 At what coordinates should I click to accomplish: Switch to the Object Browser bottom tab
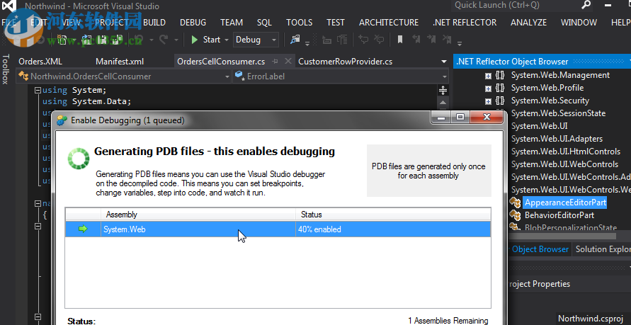[540, 249]
